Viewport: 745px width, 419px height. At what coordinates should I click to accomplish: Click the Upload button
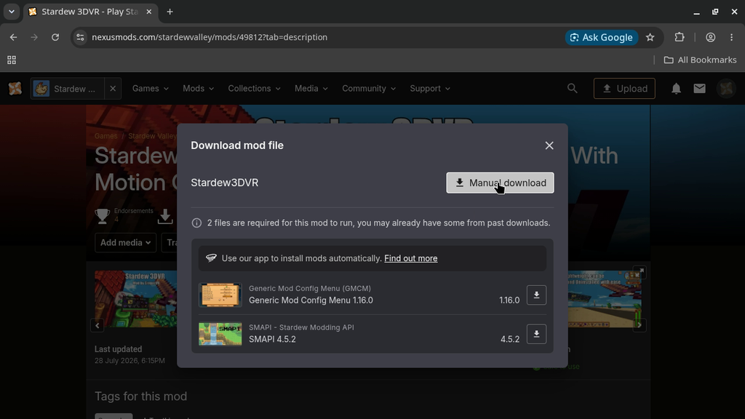pyautogui.click(x=624, y=88)
